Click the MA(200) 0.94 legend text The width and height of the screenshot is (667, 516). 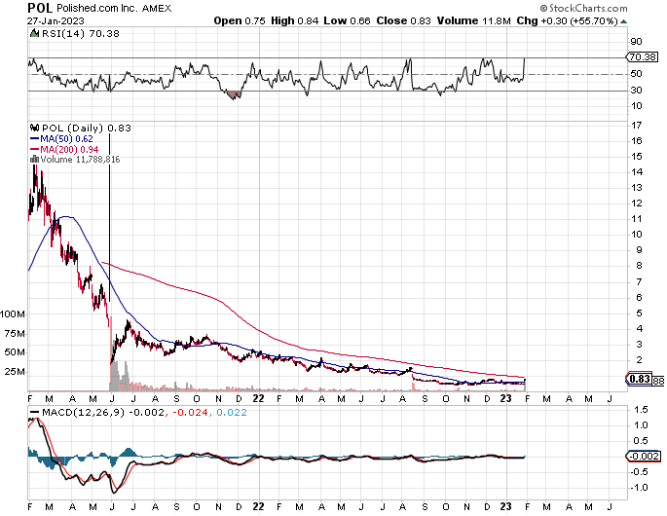tap(69, 150)
